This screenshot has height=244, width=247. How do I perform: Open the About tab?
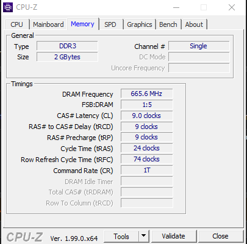(194, 24)
